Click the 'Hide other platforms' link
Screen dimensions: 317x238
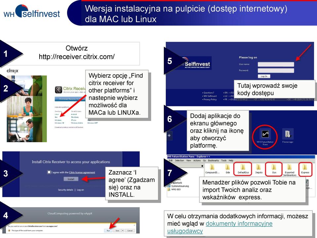(62, 107)
